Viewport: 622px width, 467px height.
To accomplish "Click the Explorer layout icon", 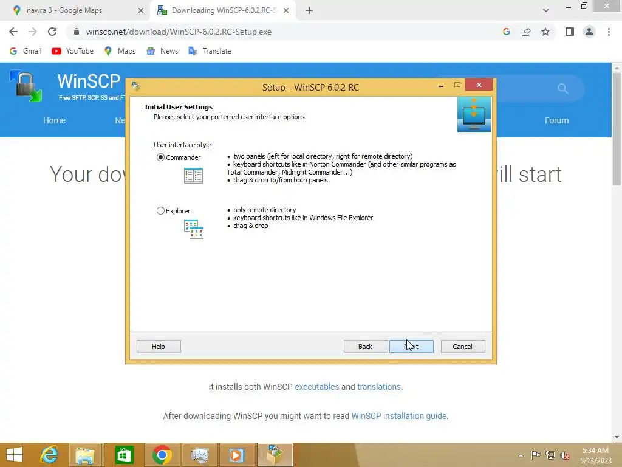I will coord(194,229).
